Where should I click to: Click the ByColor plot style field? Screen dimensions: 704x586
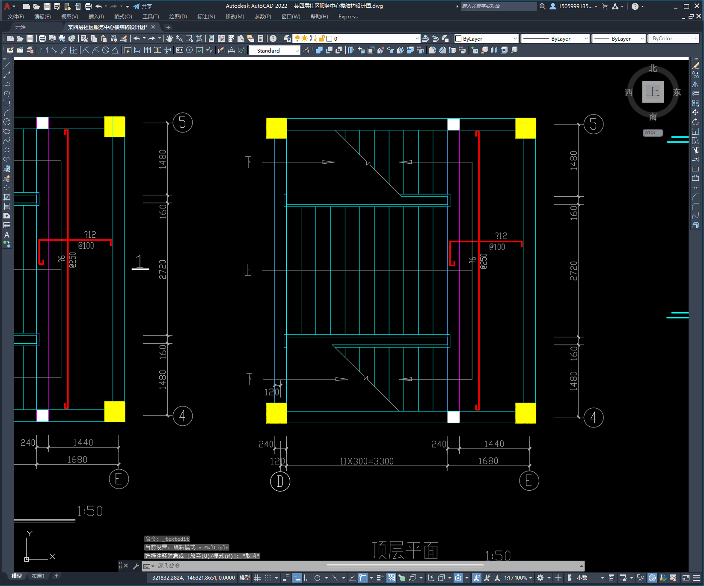click(674, 38)
